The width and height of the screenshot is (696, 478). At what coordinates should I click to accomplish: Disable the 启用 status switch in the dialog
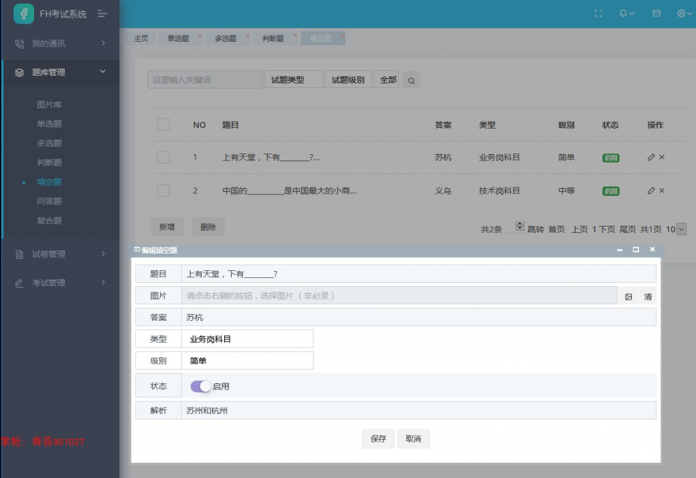pos(200,386)
